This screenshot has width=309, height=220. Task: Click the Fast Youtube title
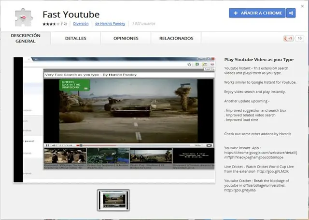point(71,14)
